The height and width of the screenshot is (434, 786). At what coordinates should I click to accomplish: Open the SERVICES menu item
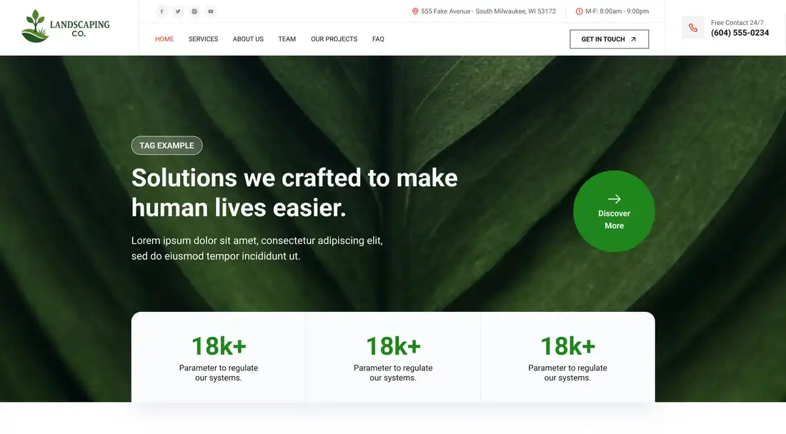[203, 39]
